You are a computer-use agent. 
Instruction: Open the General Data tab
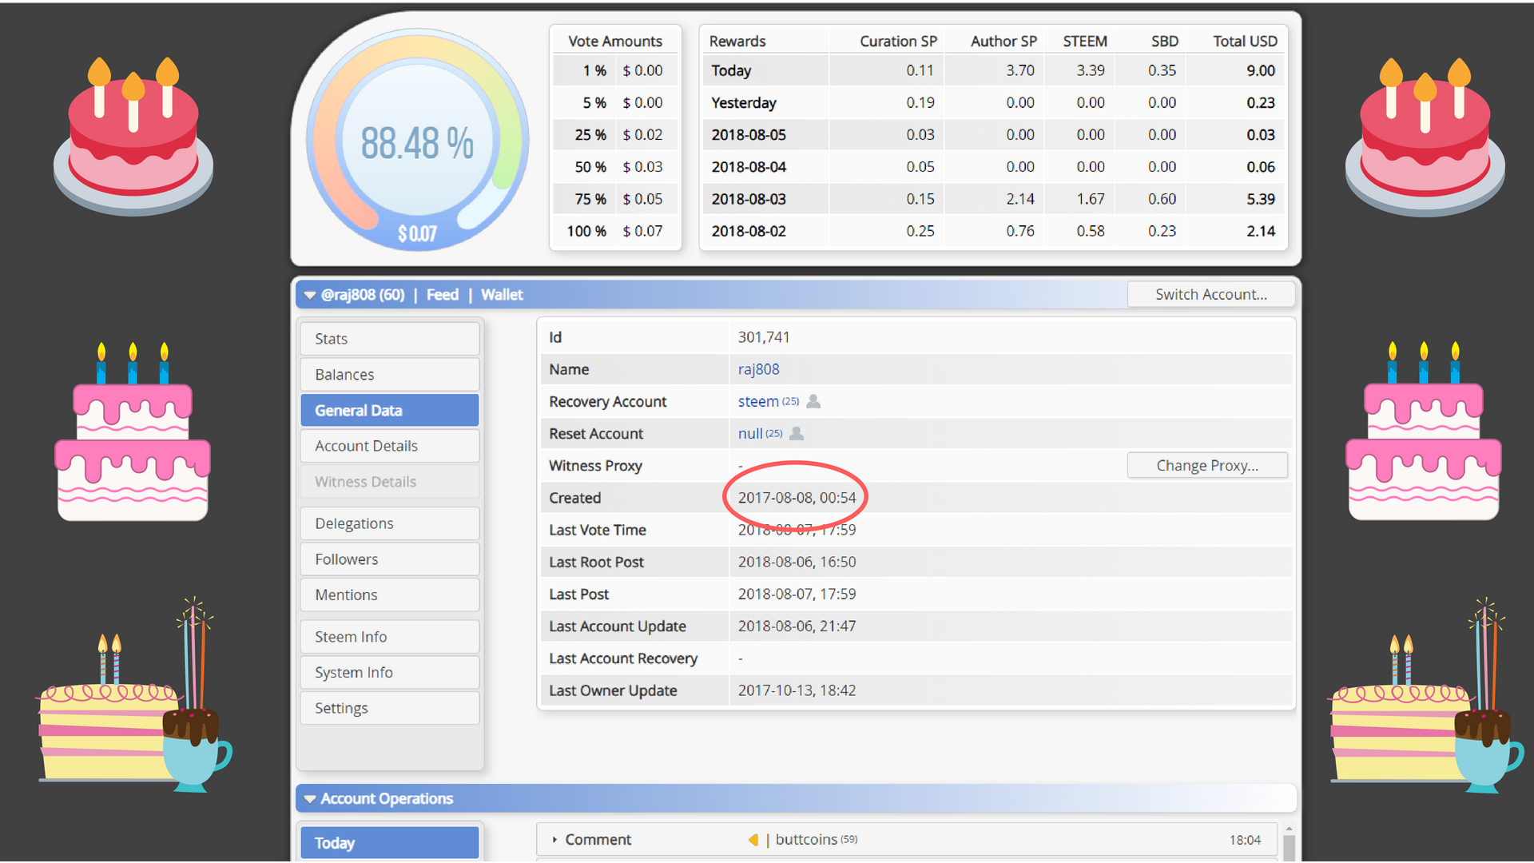pos(390,410)
